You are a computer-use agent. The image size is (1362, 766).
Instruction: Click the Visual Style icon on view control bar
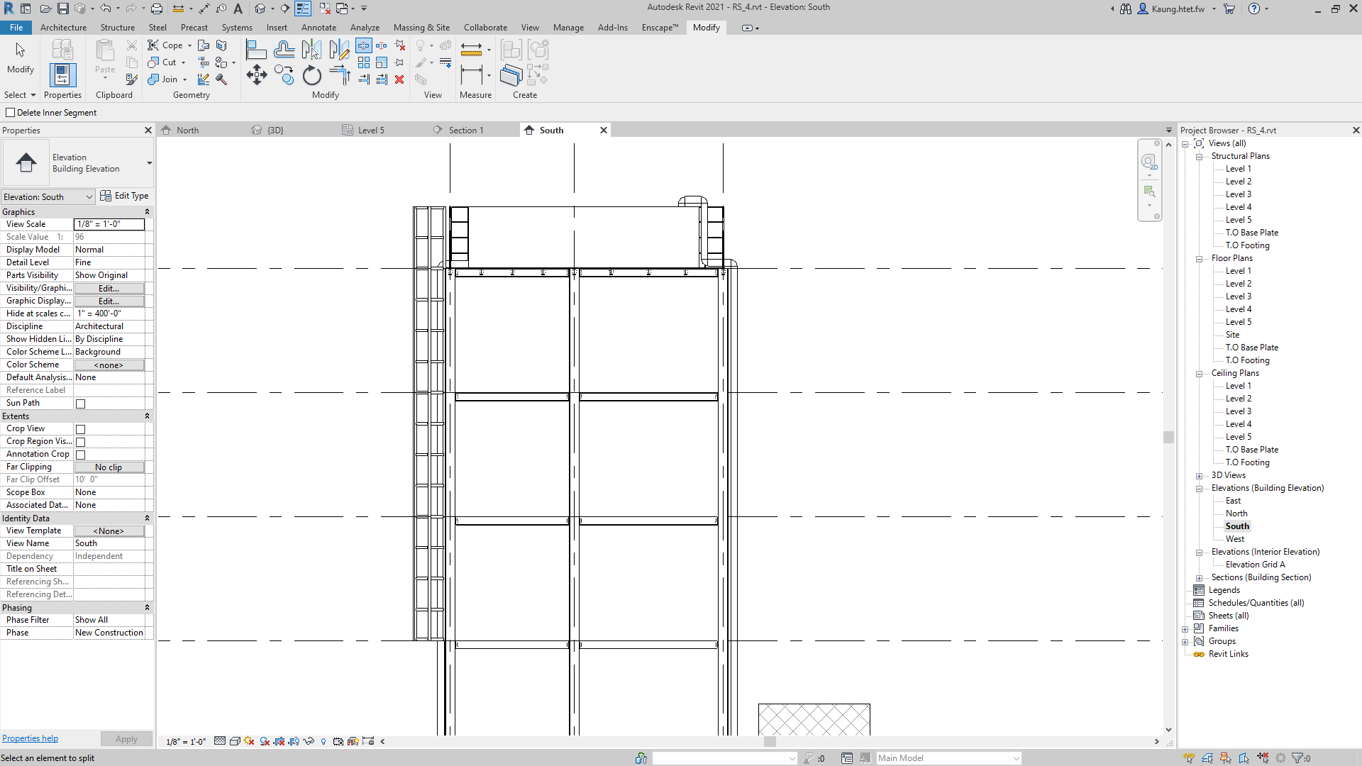pos(235,742)
